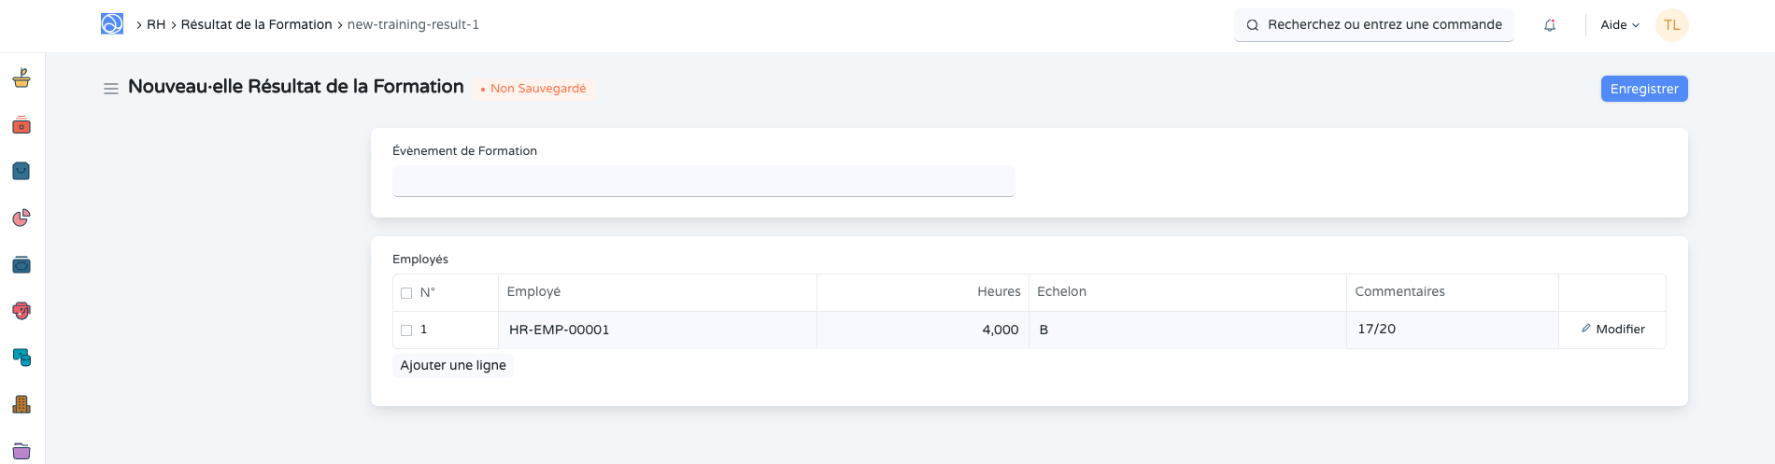Expand the Aide dropdown menu
This screenshot has width=1775, height=464.
point(1619,25)
